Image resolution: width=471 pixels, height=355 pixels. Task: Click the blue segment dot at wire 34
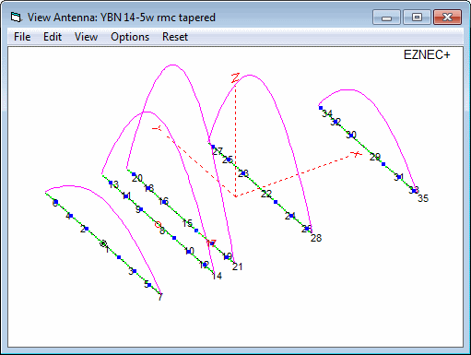coord(321,108)
